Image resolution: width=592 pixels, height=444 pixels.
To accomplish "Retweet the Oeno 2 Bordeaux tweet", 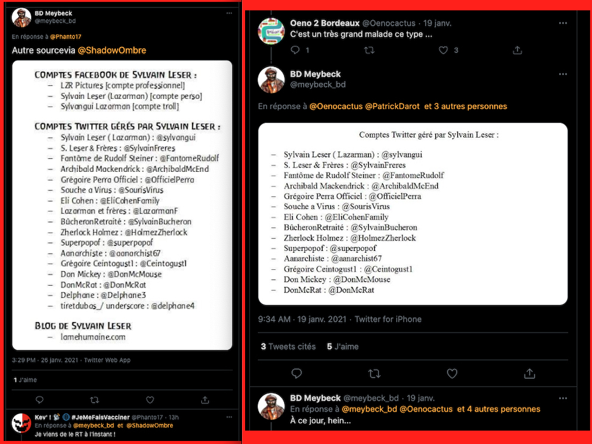I will (369, 50).
